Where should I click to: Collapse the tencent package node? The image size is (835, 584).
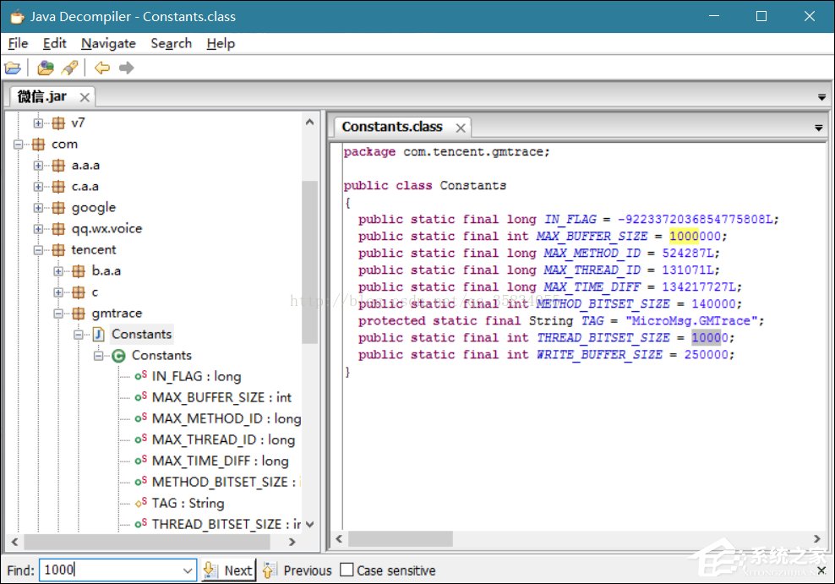tap(38, 250)
